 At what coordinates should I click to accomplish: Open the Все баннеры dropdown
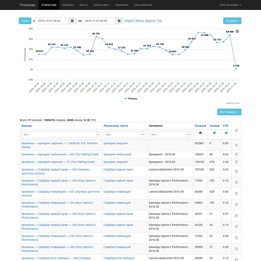[x=229, y=112]
